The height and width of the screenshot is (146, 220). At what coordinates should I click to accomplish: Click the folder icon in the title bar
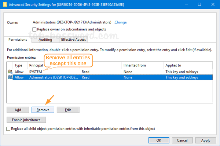click(x=5, y=4)
